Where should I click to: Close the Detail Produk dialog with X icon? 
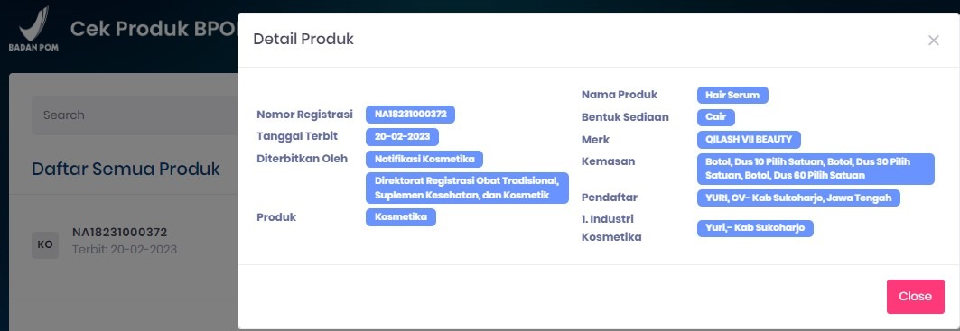point(933,41)
